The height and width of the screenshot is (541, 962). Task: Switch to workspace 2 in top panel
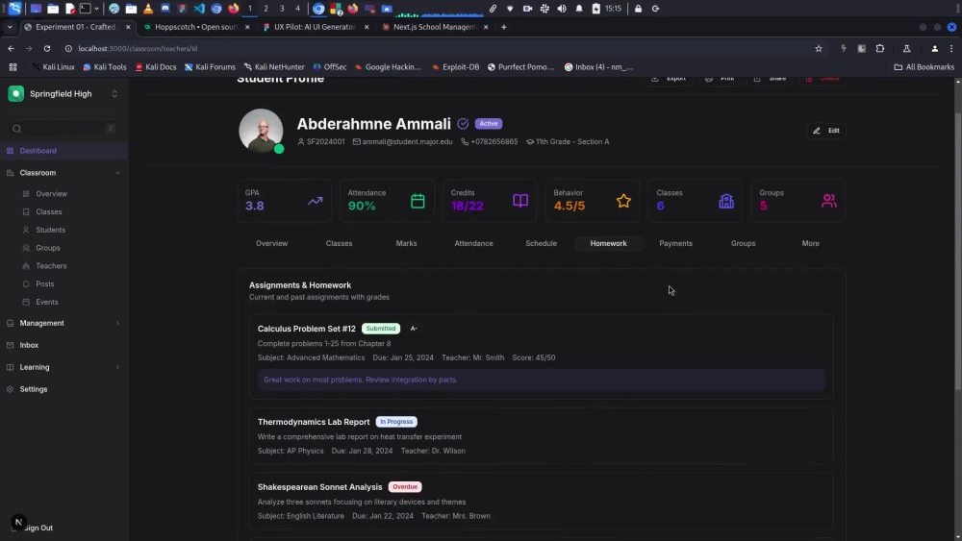click(x=266, y=9)
